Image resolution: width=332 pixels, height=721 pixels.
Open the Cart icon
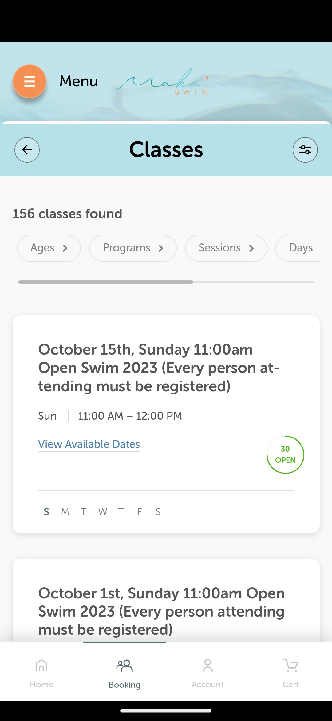pos(290,666)
